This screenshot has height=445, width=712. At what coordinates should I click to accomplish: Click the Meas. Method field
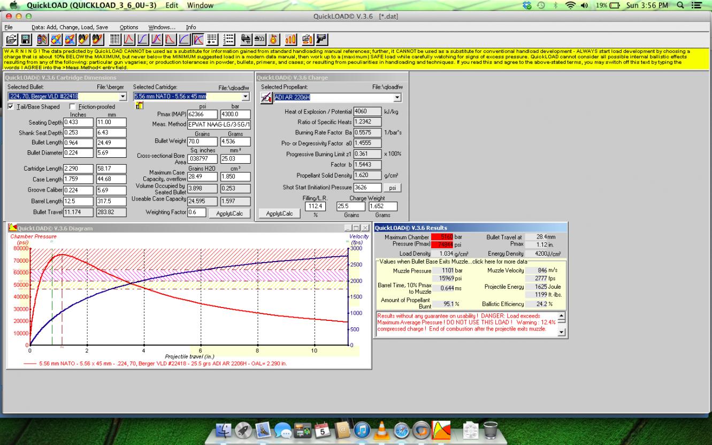click(219, 125)
